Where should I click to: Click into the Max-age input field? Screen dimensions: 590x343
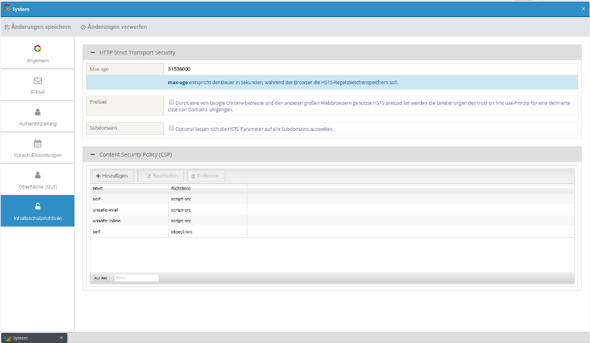click(371, 69)
